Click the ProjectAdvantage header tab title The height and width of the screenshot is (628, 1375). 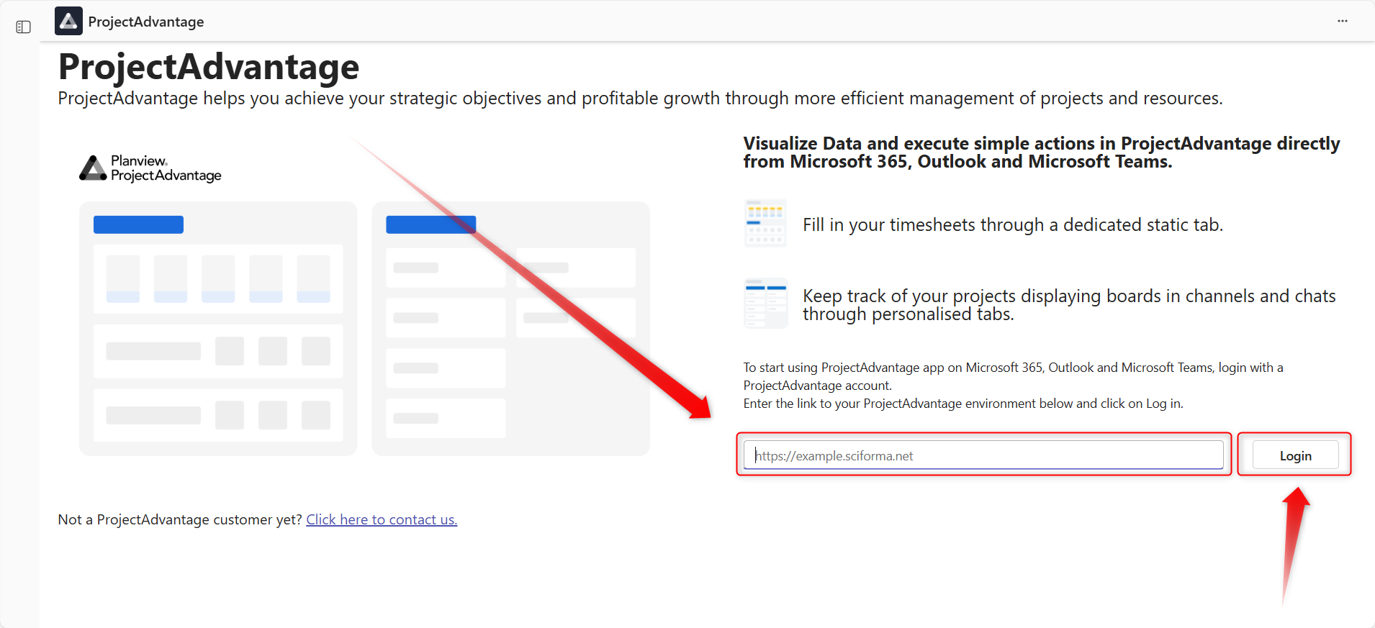click(146, 22)
